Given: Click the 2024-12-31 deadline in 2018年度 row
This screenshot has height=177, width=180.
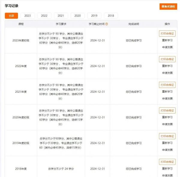Looking at the screenshot, I should pos(97,169).
